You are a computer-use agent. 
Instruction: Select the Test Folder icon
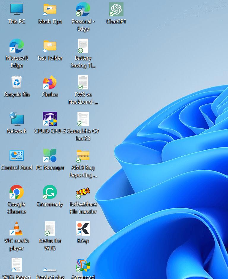pos(50,46)
